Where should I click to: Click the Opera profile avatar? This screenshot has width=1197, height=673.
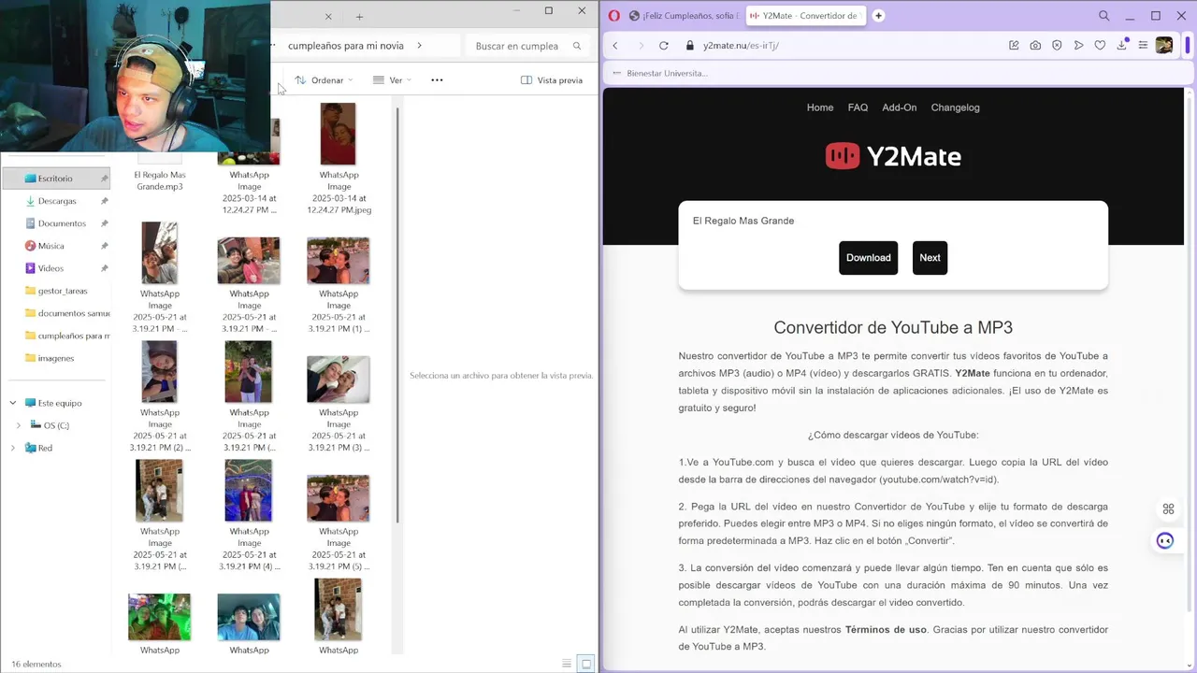point(1164,46)
